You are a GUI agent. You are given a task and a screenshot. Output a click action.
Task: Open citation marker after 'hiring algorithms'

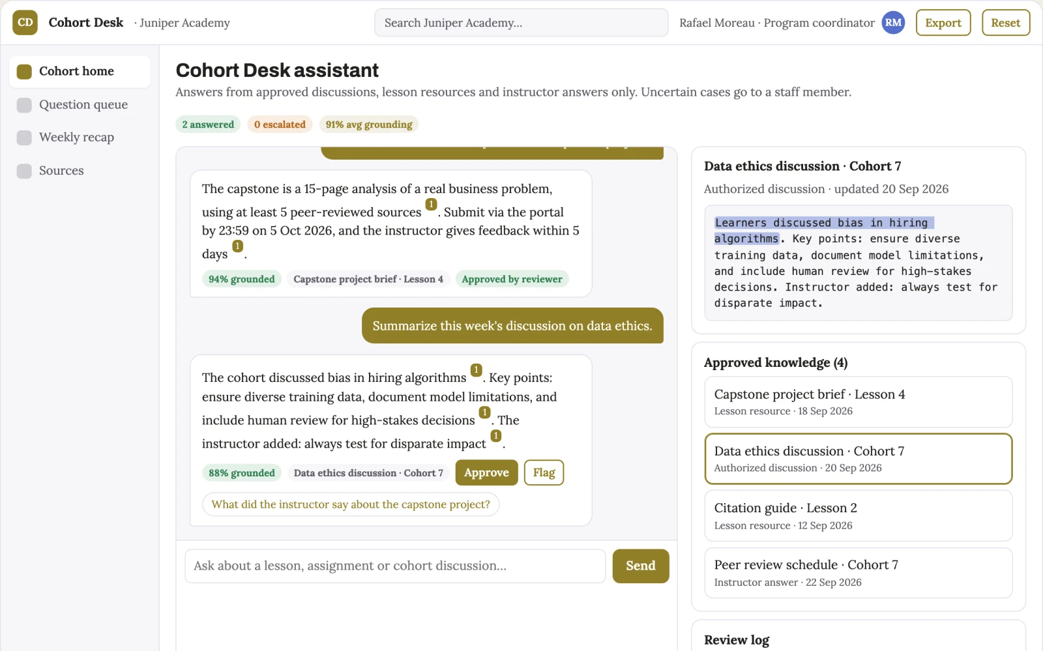point(477,370)
